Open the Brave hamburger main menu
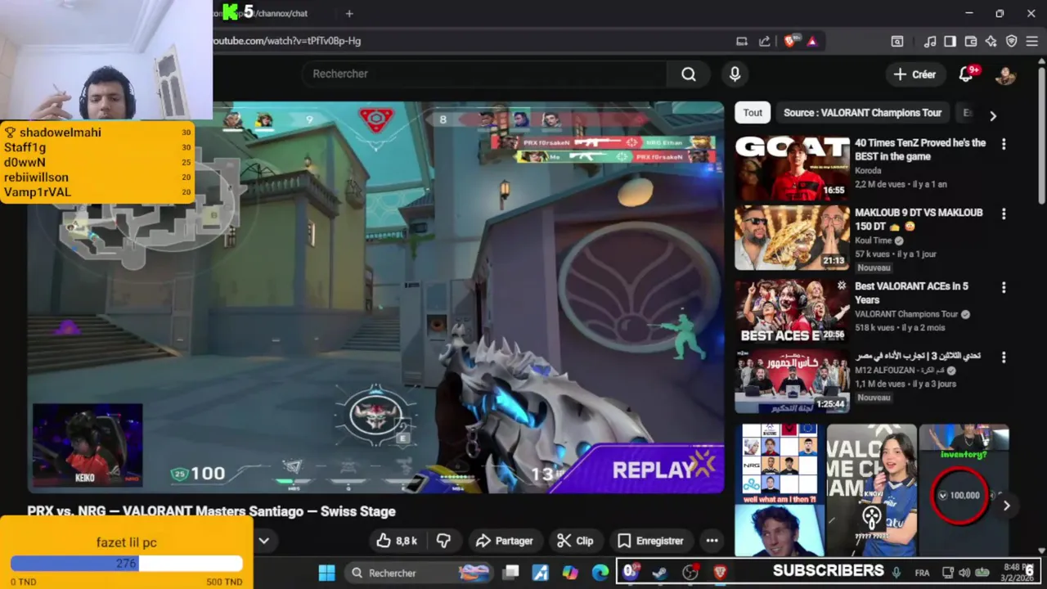 pyautogui.click(x=1032, y=41)
